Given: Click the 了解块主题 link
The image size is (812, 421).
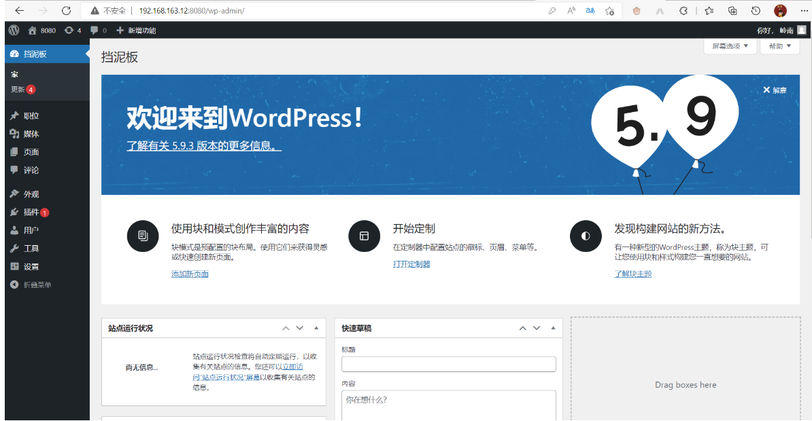Looking at the screenshot, I should [632, 274].
